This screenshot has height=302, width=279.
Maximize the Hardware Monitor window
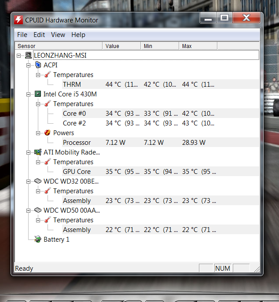(224, 18)
